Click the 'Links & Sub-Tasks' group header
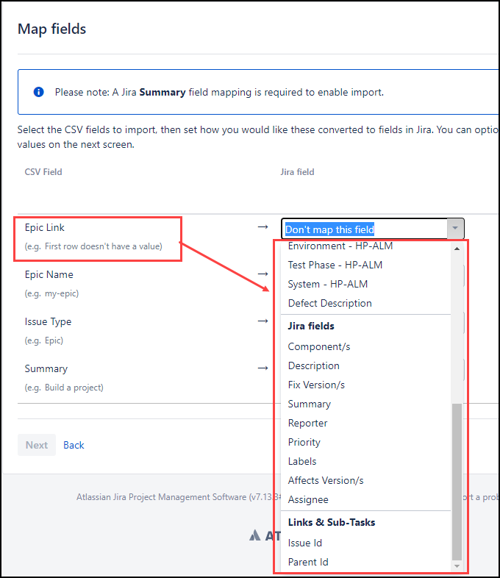500x578 pixels. click(331, 523)
